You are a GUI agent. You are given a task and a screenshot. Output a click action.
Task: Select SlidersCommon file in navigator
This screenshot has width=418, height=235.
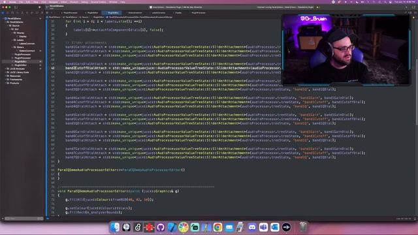tap(27, 51)
